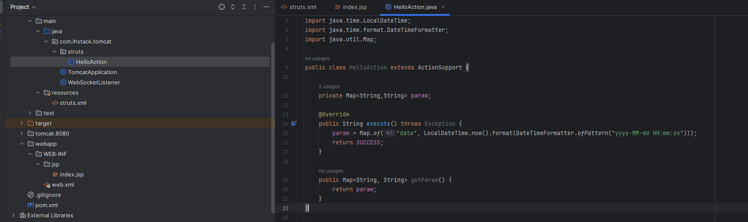Click the Project tree vertical scrollbar

click(273, 128)
